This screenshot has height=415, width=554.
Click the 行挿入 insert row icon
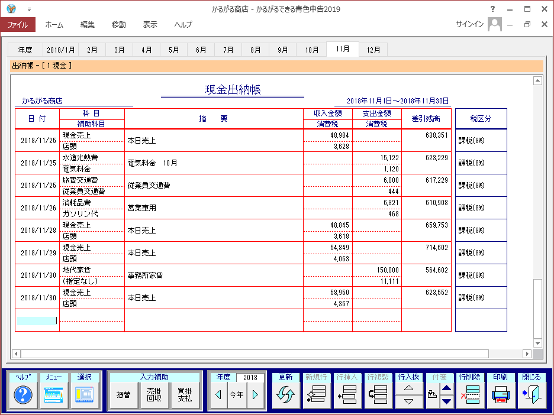(x=347, y=395)
